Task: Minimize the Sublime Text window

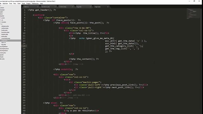Action: click(189, 1)
